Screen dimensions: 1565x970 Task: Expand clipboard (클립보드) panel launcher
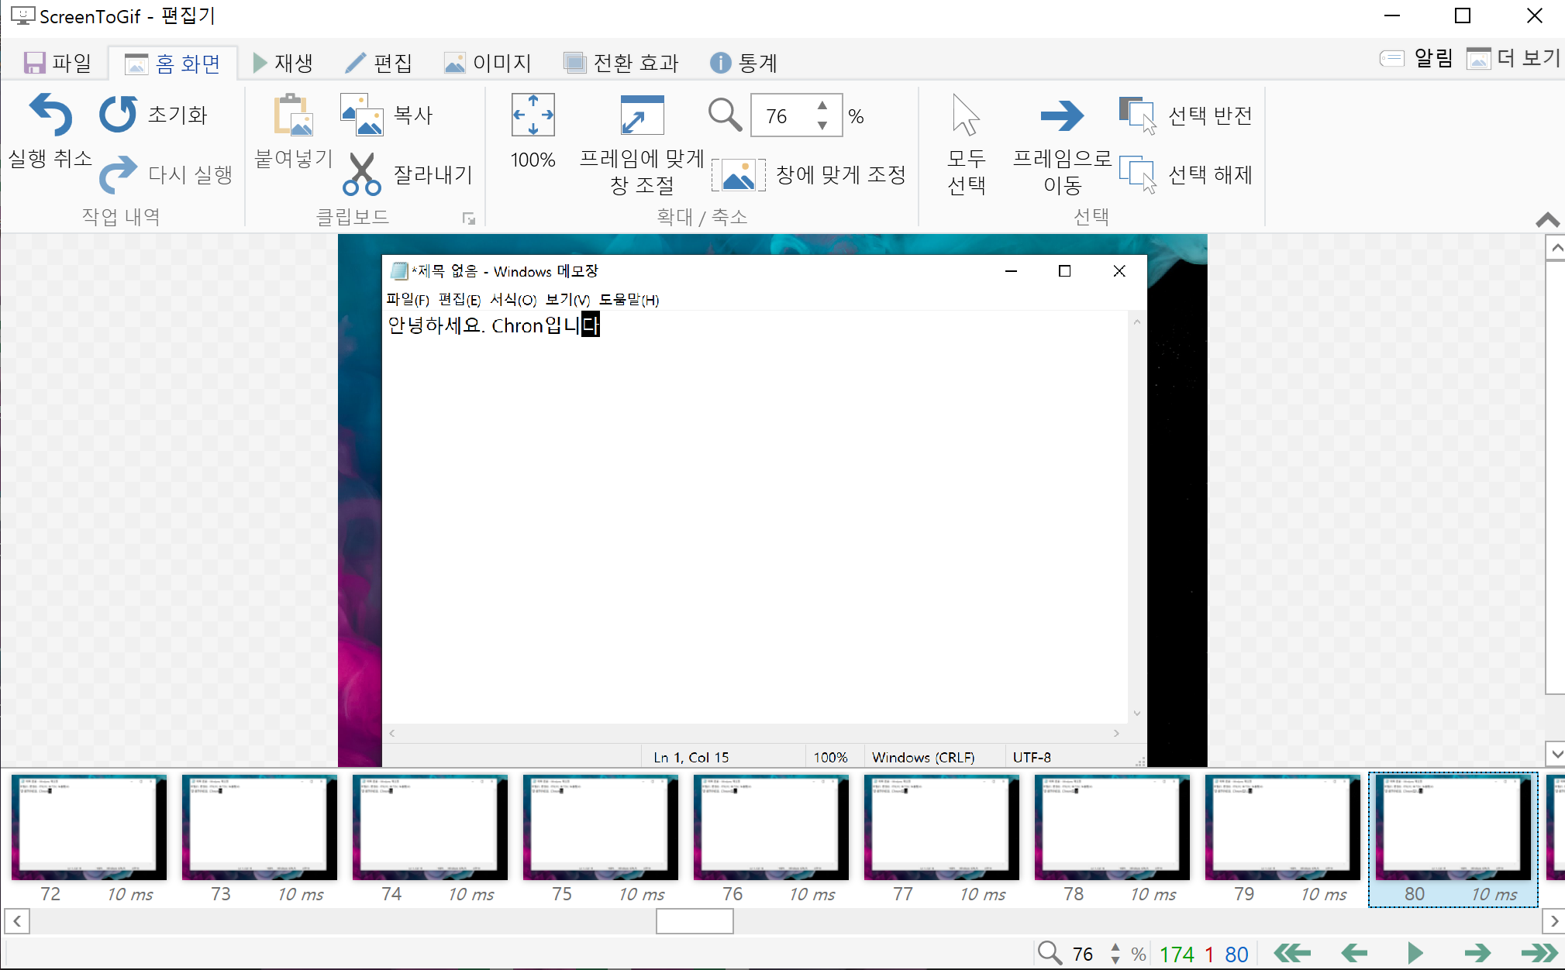pyautogui.click(x=468, y=218)
